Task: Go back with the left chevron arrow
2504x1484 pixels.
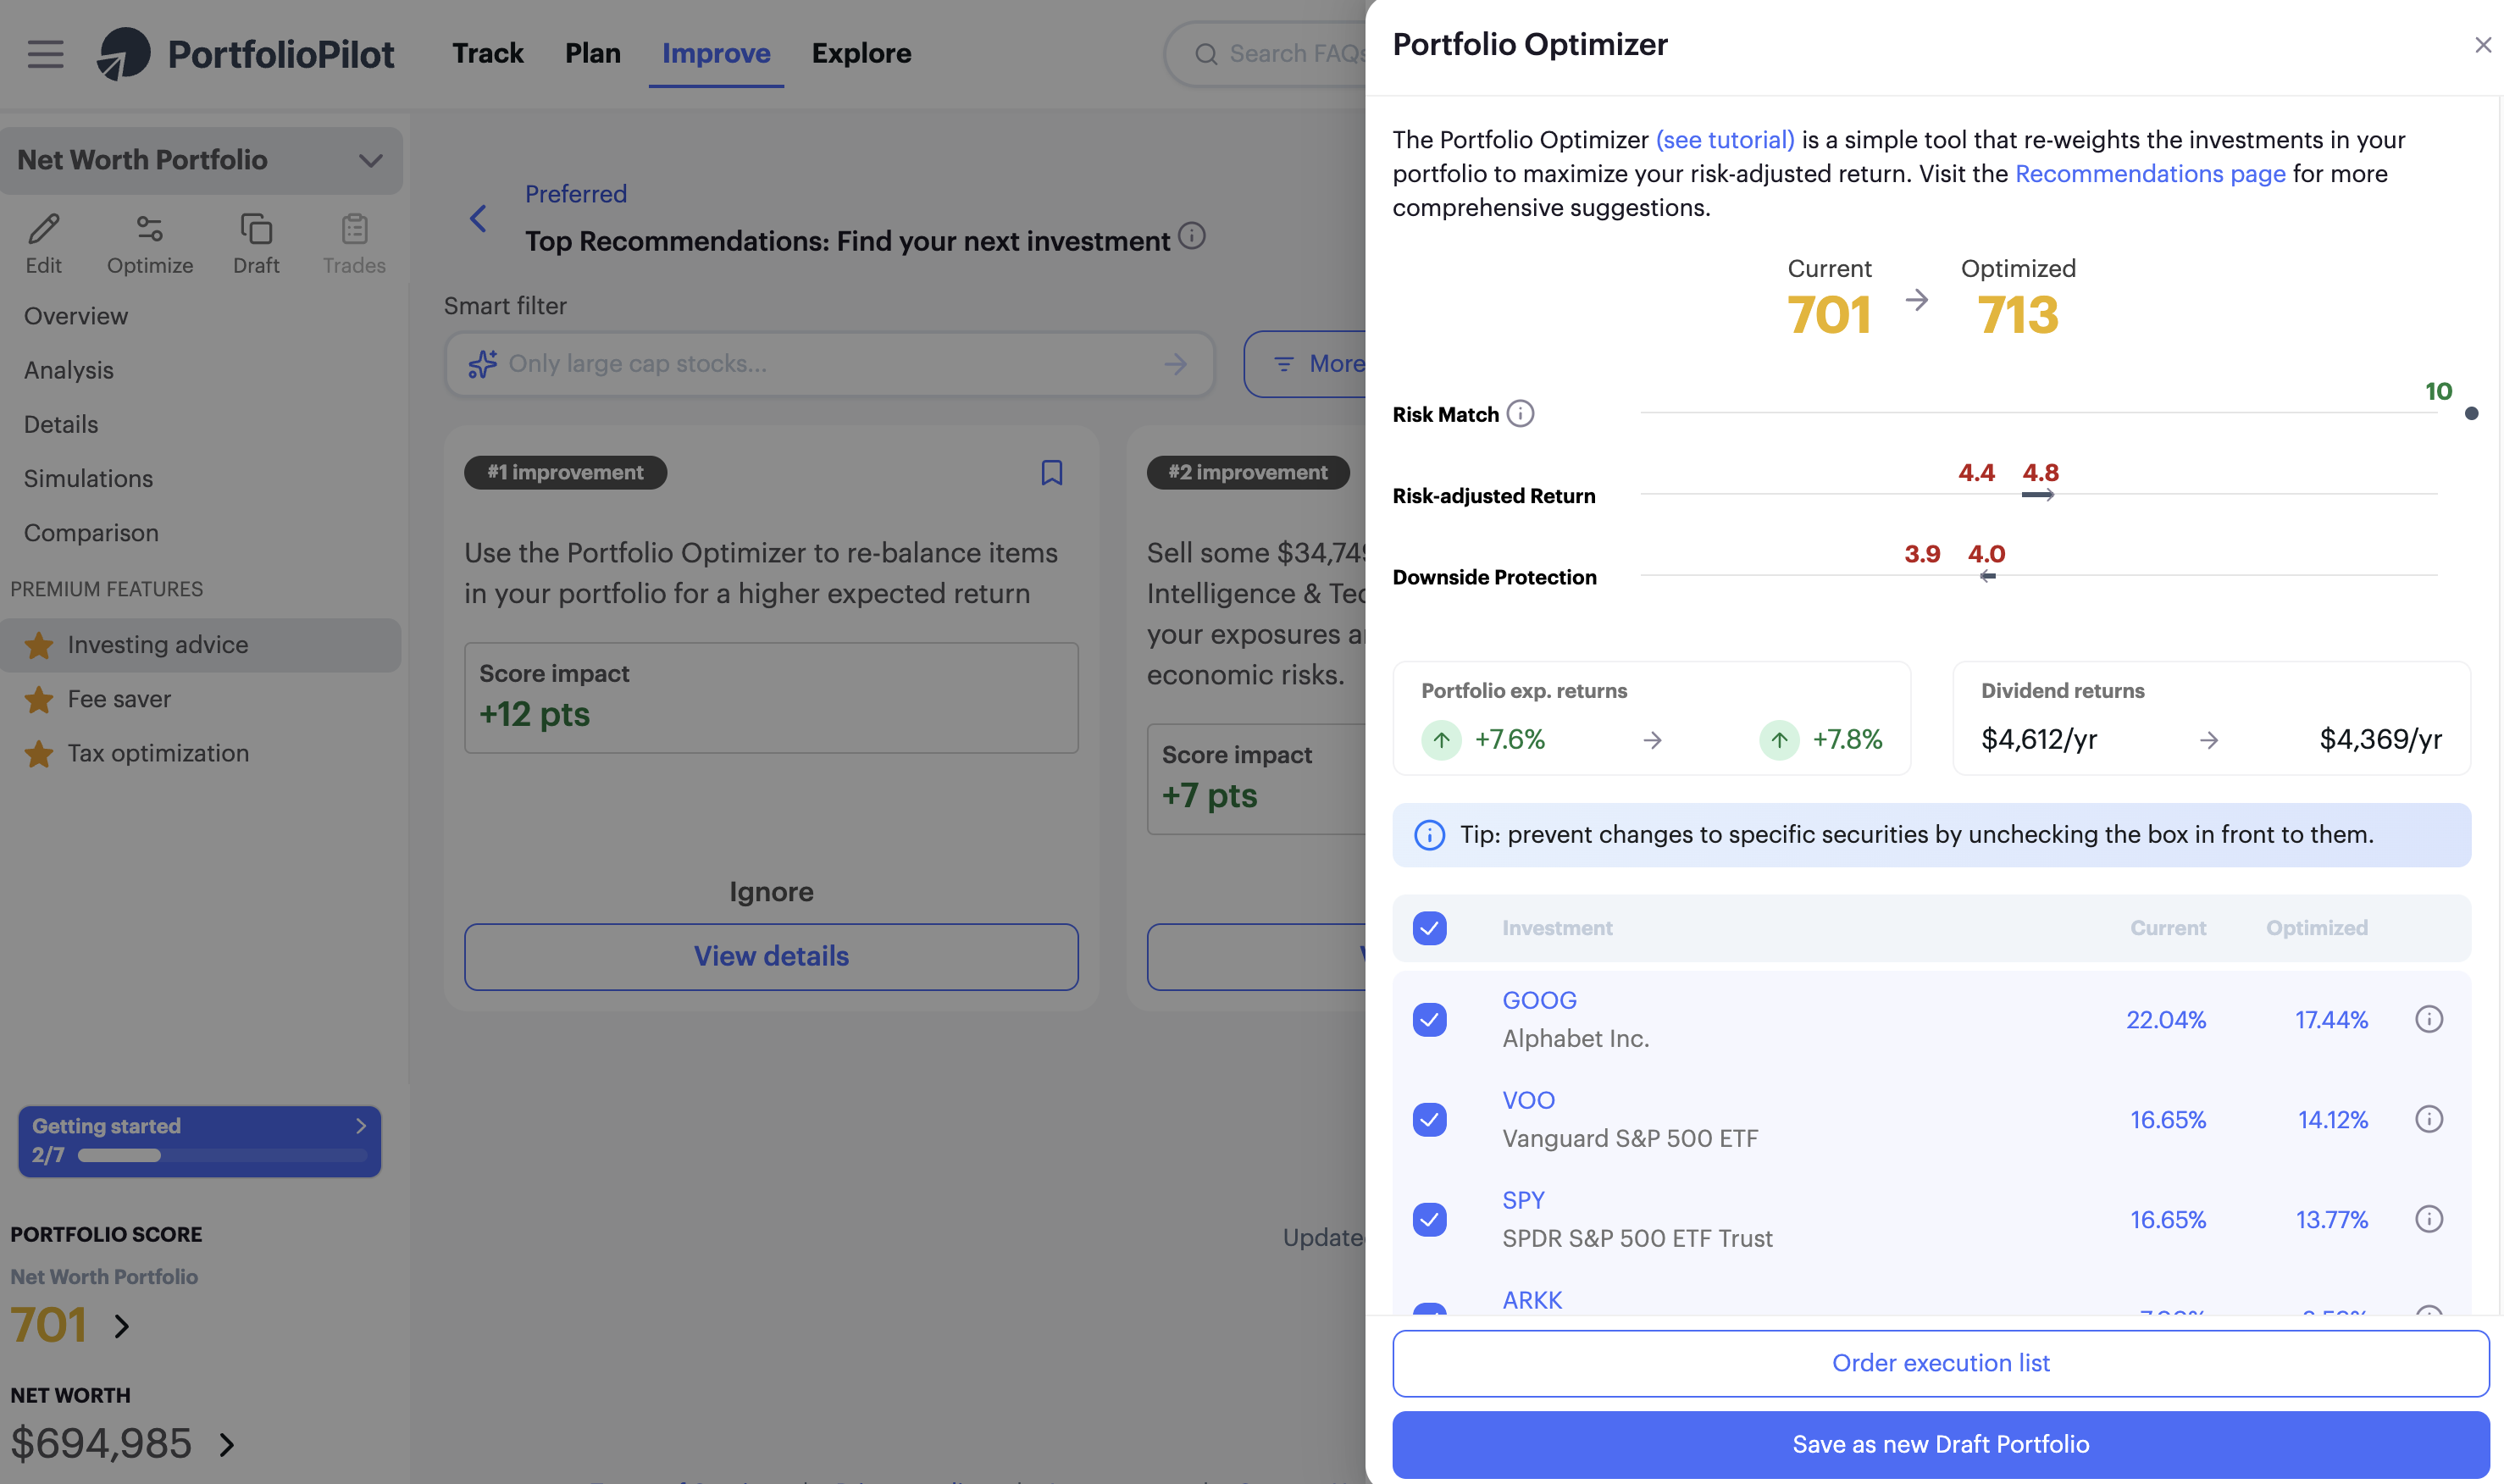Action: (478, 218)
